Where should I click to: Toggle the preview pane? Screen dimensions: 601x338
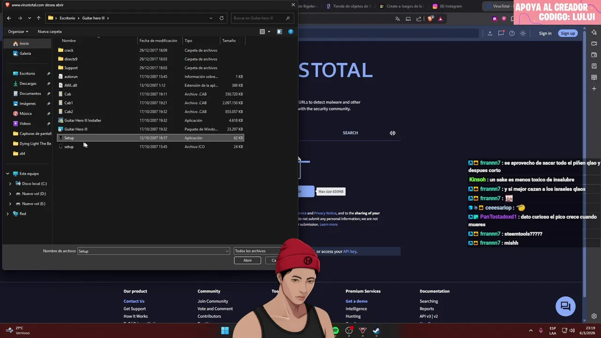pos(279,31)
